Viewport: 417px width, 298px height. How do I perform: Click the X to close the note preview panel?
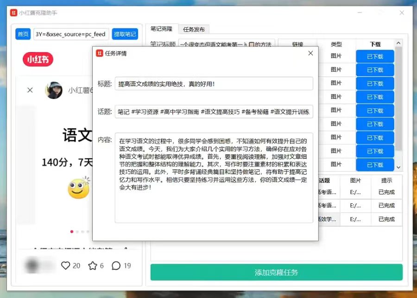29,91
